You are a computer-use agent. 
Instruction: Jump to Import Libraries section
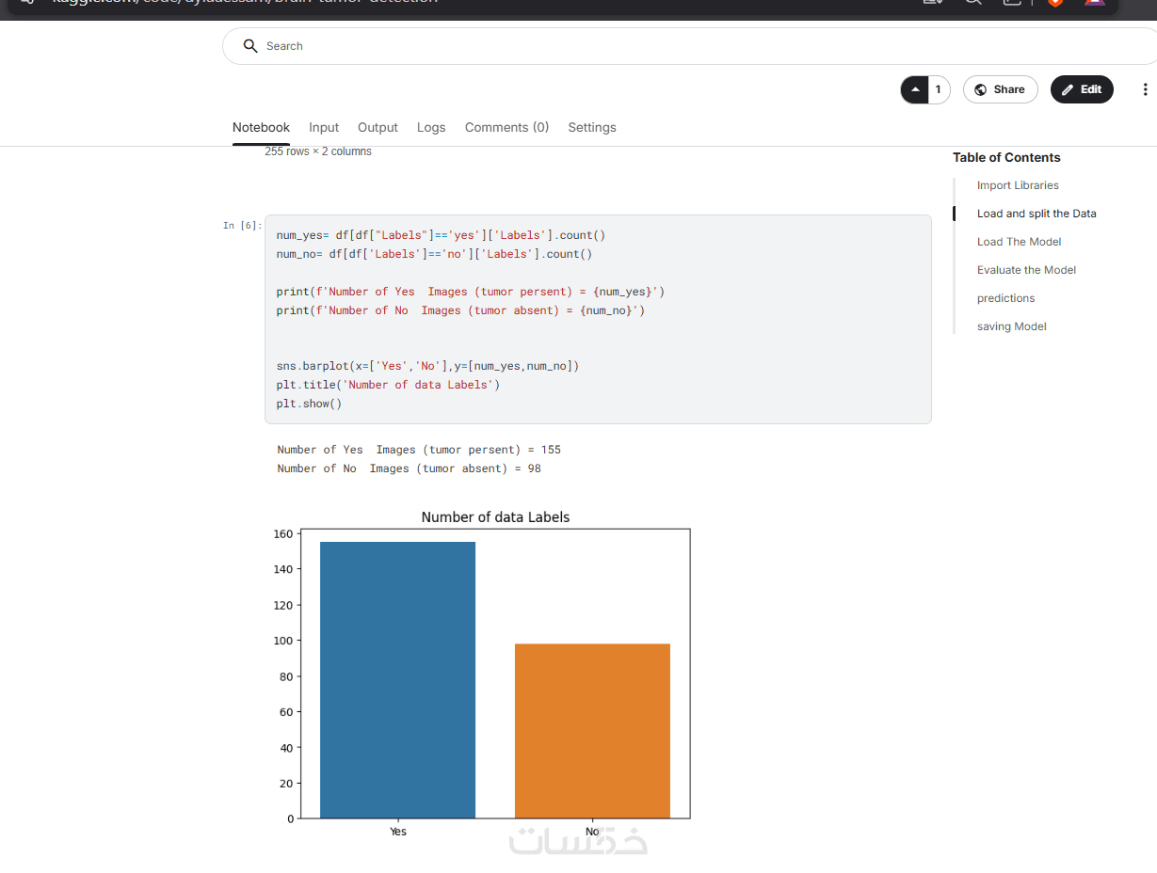(1018, 185)
